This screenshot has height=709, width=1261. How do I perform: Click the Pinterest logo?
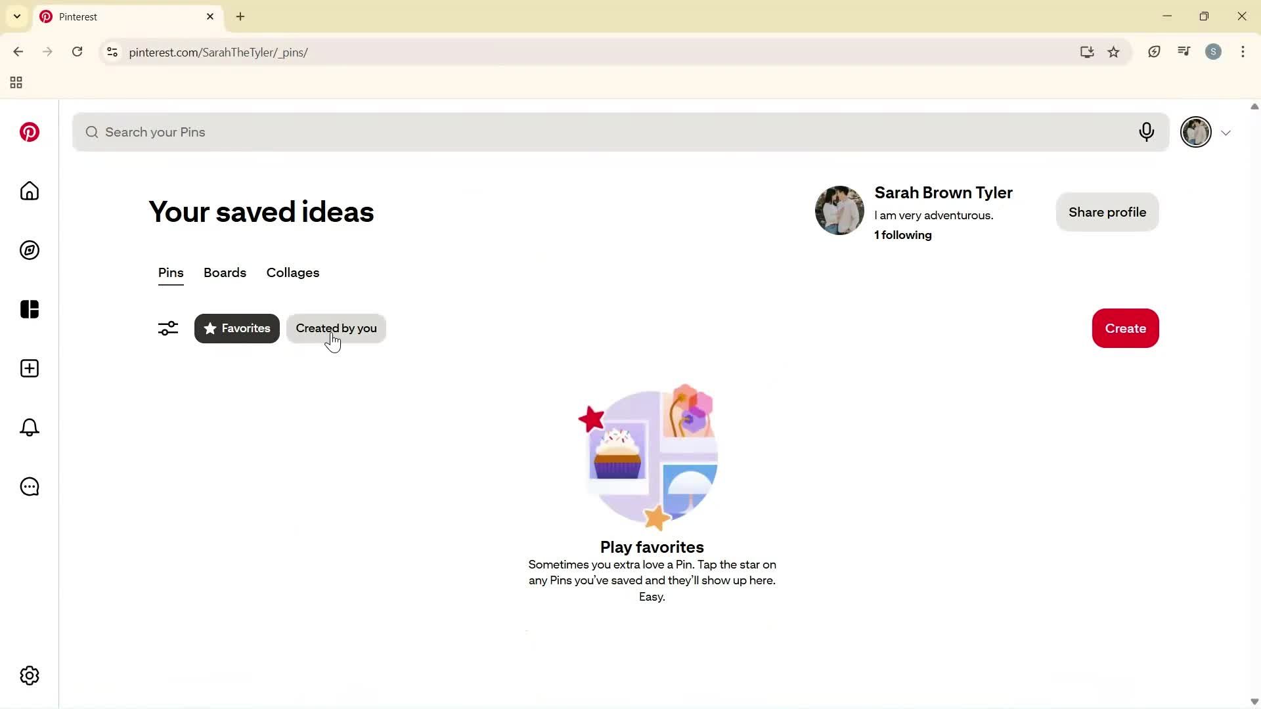29,132
